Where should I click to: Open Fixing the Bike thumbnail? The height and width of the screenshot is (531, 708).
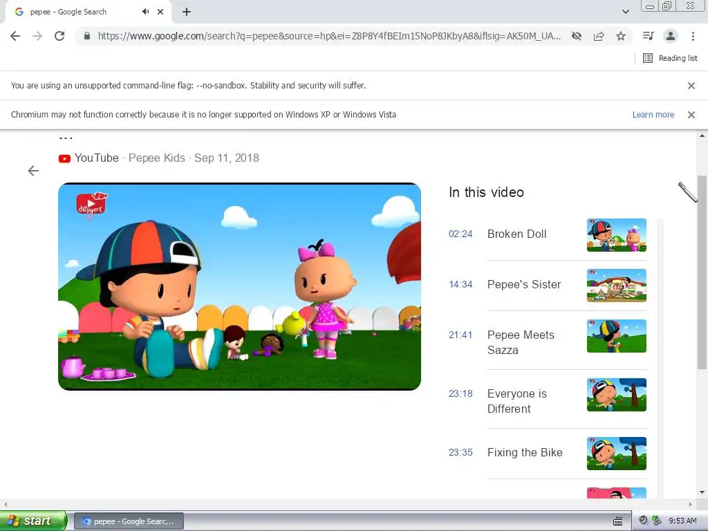pyautogui.click(x=616, y=454)
